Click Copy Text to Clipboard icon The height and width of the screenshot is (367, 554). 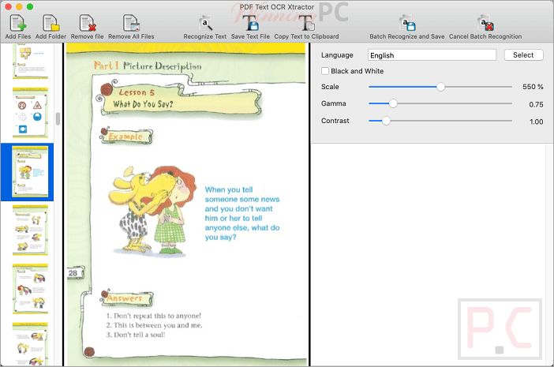306,24
